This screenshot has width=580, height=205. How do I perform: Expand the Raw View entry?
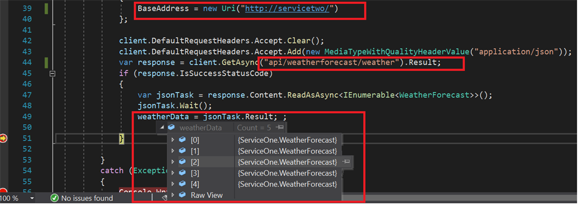pos(173,195)
